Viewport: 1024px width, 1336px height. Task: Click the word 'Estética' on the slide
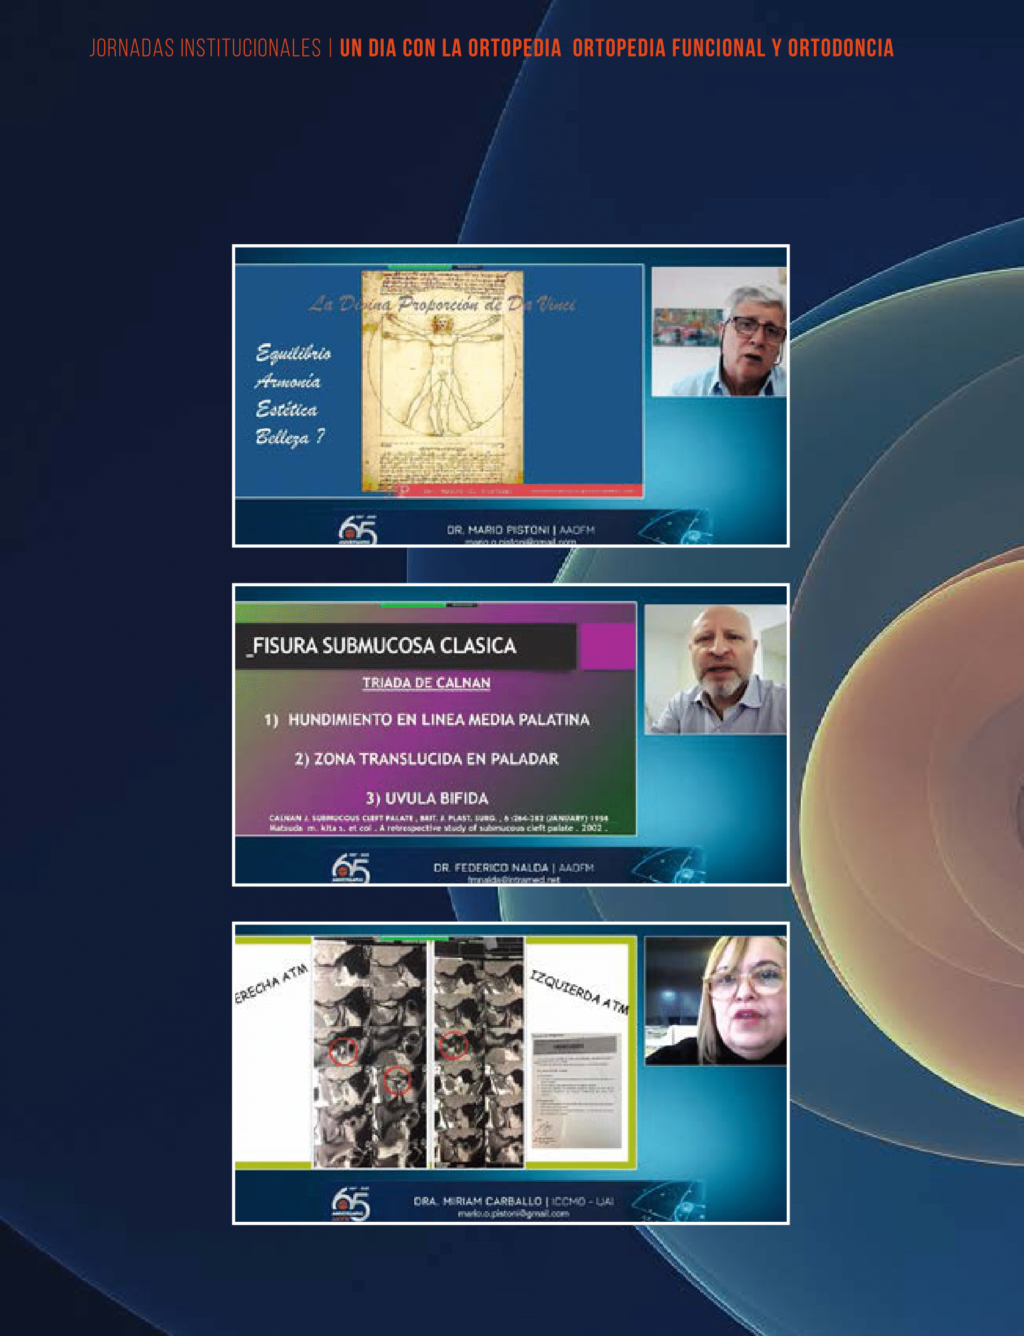[287, 409]
